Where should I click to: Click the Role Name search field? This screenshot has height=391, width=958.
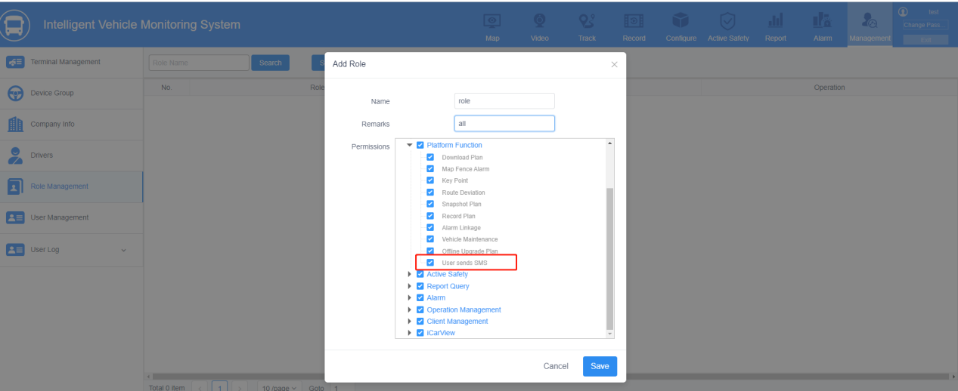[x=198, y=63]
